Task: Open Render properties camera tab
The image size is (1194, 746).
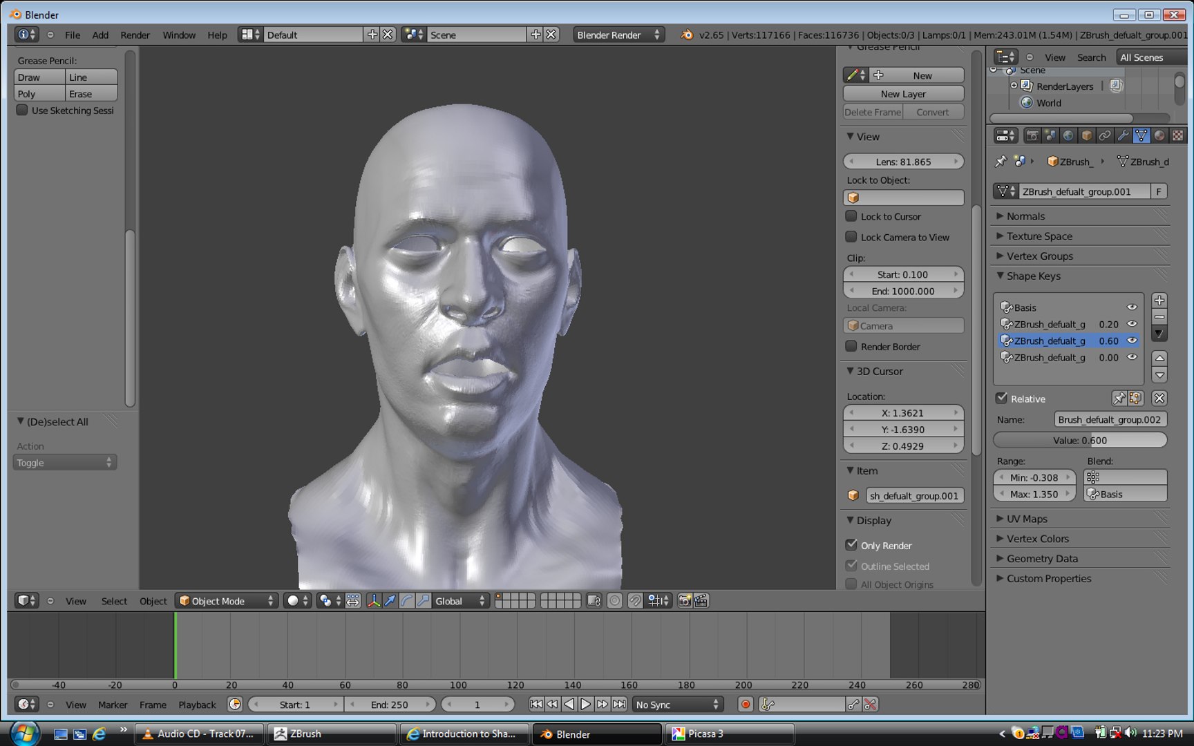Action: (1032, 135)
